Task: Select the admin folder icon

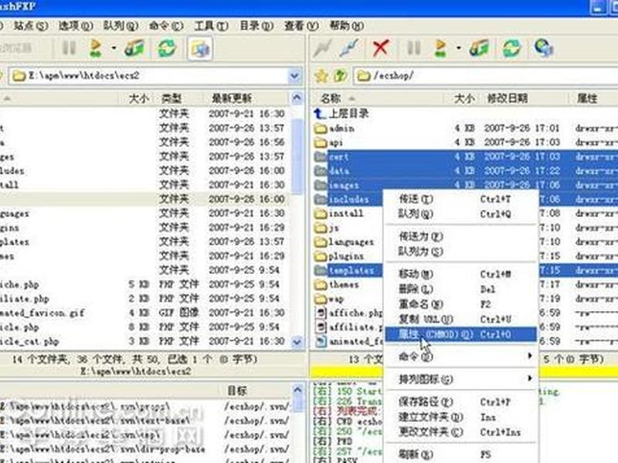Action: (x=321, y=128)
